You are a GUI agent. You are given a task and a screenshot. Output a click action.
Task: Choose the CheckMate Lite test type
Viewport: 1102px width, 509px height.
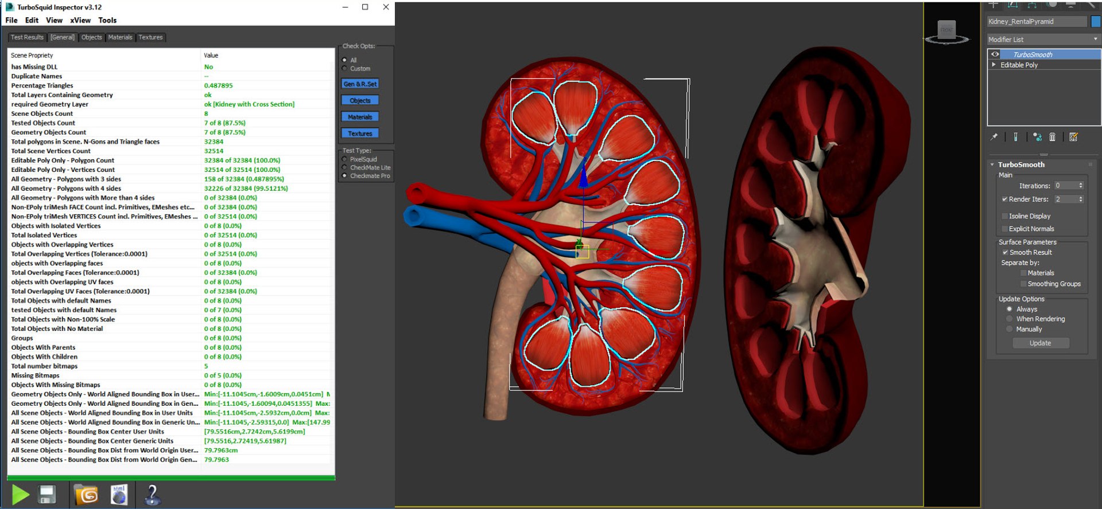pyautogui.click(x=344, y=167)
